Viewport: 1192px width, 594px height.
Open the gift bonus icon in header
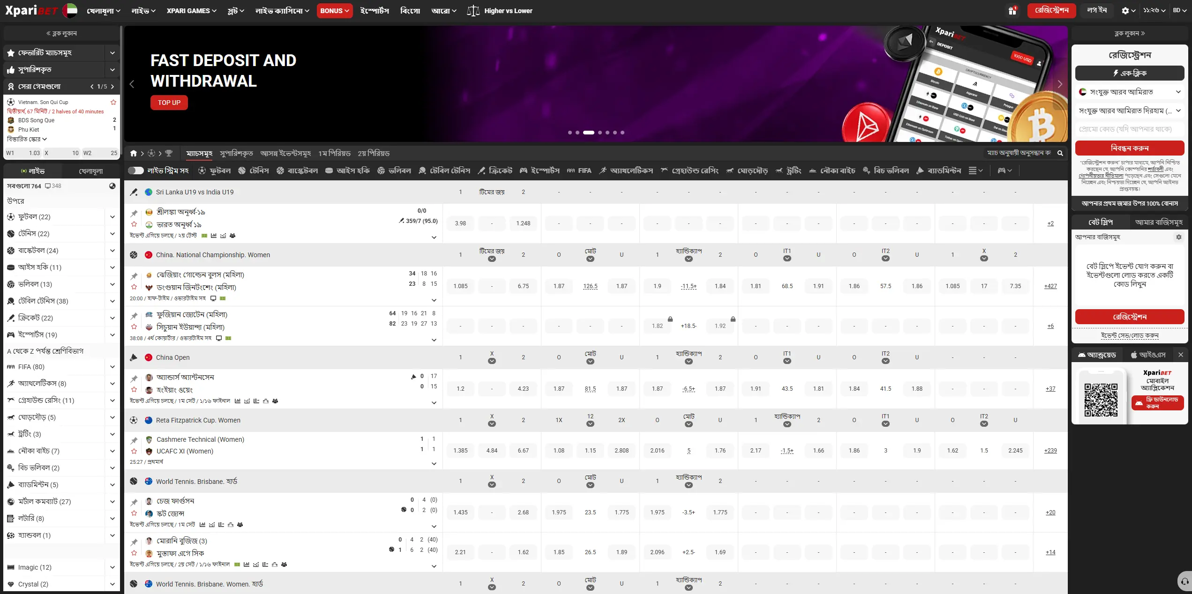[x=1012, y=10]
